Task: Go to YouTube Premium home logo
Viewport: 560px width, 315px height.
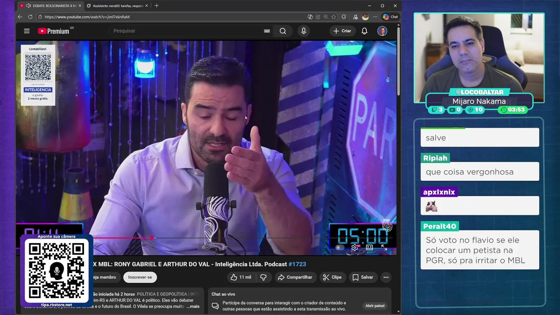Action: 53,31
